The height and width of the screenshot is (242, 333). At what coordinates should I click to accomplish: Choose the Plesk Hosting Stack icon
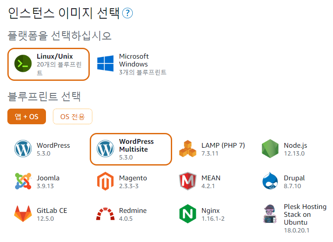(x=270, y=214)
